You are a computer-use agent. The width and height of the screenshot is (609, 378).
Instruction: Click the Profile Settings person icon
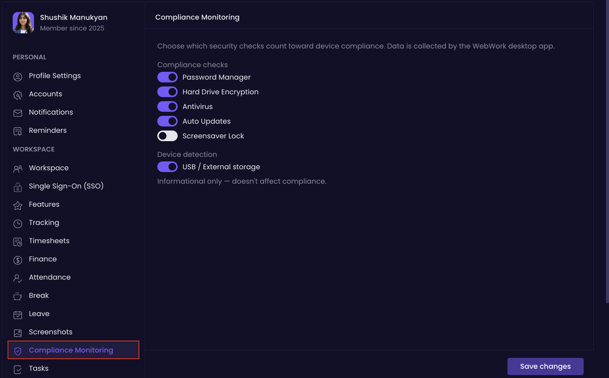[x=17, y=77]
